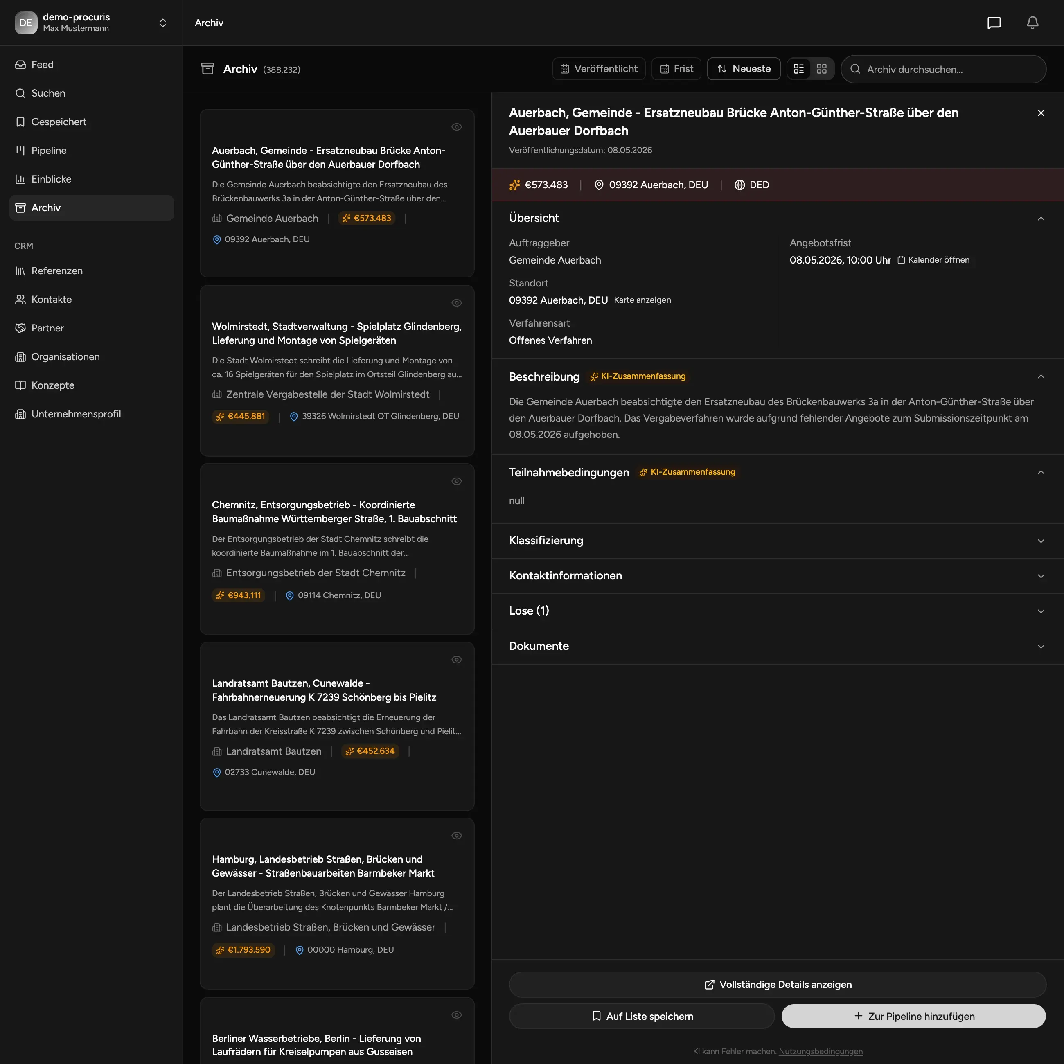
Task: Toggle the eye icon on the Wolmirstedt tender card
Action: tap(457, 303)
